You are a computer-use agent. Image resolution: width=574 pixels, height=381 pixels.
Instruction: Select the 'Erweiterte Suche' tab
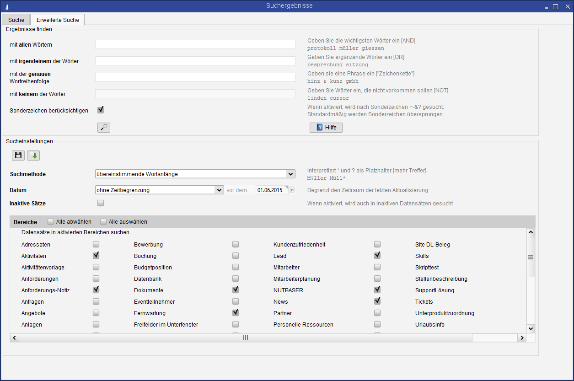pos(58,20)
